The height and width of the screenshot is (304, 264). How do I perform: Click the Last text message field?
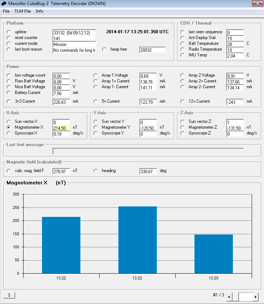[x=148, y=151]
